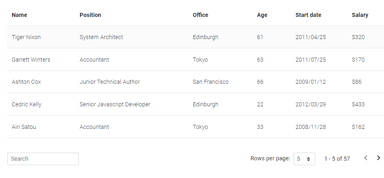Sort by the Salary column header
This screenshot has height=178, width=384.
pos(360,15)
